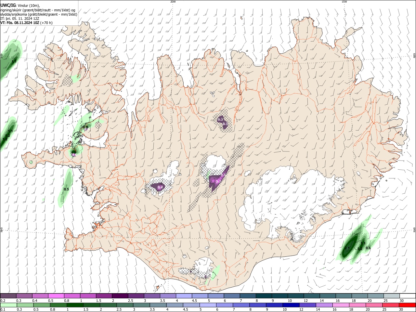Select the dark teal swatch between 8 and 9, top row
The width and height of the screenshot is (416, 312).
(264, 296)
